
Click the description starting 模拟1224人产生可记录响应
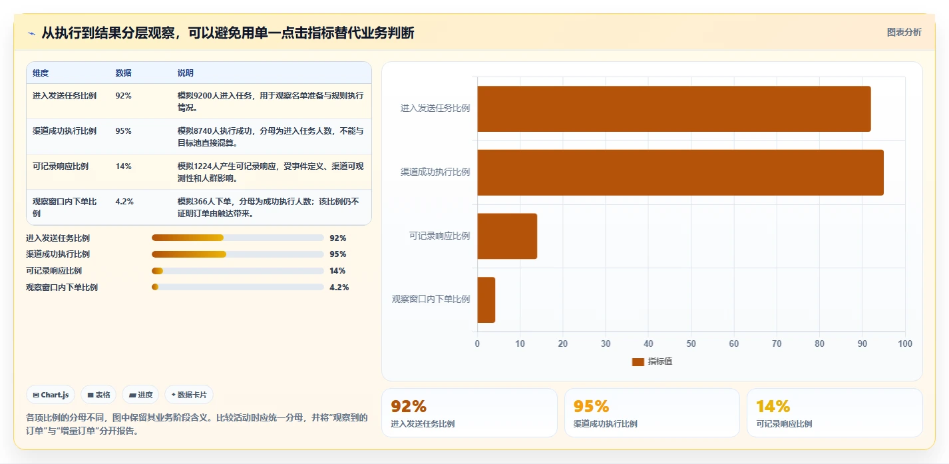(271, 172)
